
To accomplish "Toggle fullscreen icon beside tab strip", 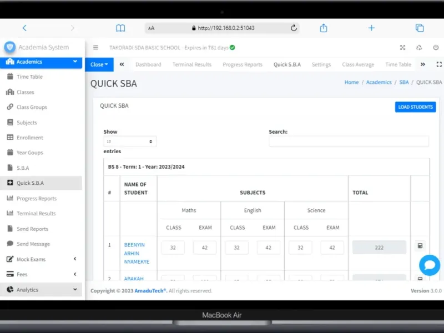I will [x=439, y=64].
